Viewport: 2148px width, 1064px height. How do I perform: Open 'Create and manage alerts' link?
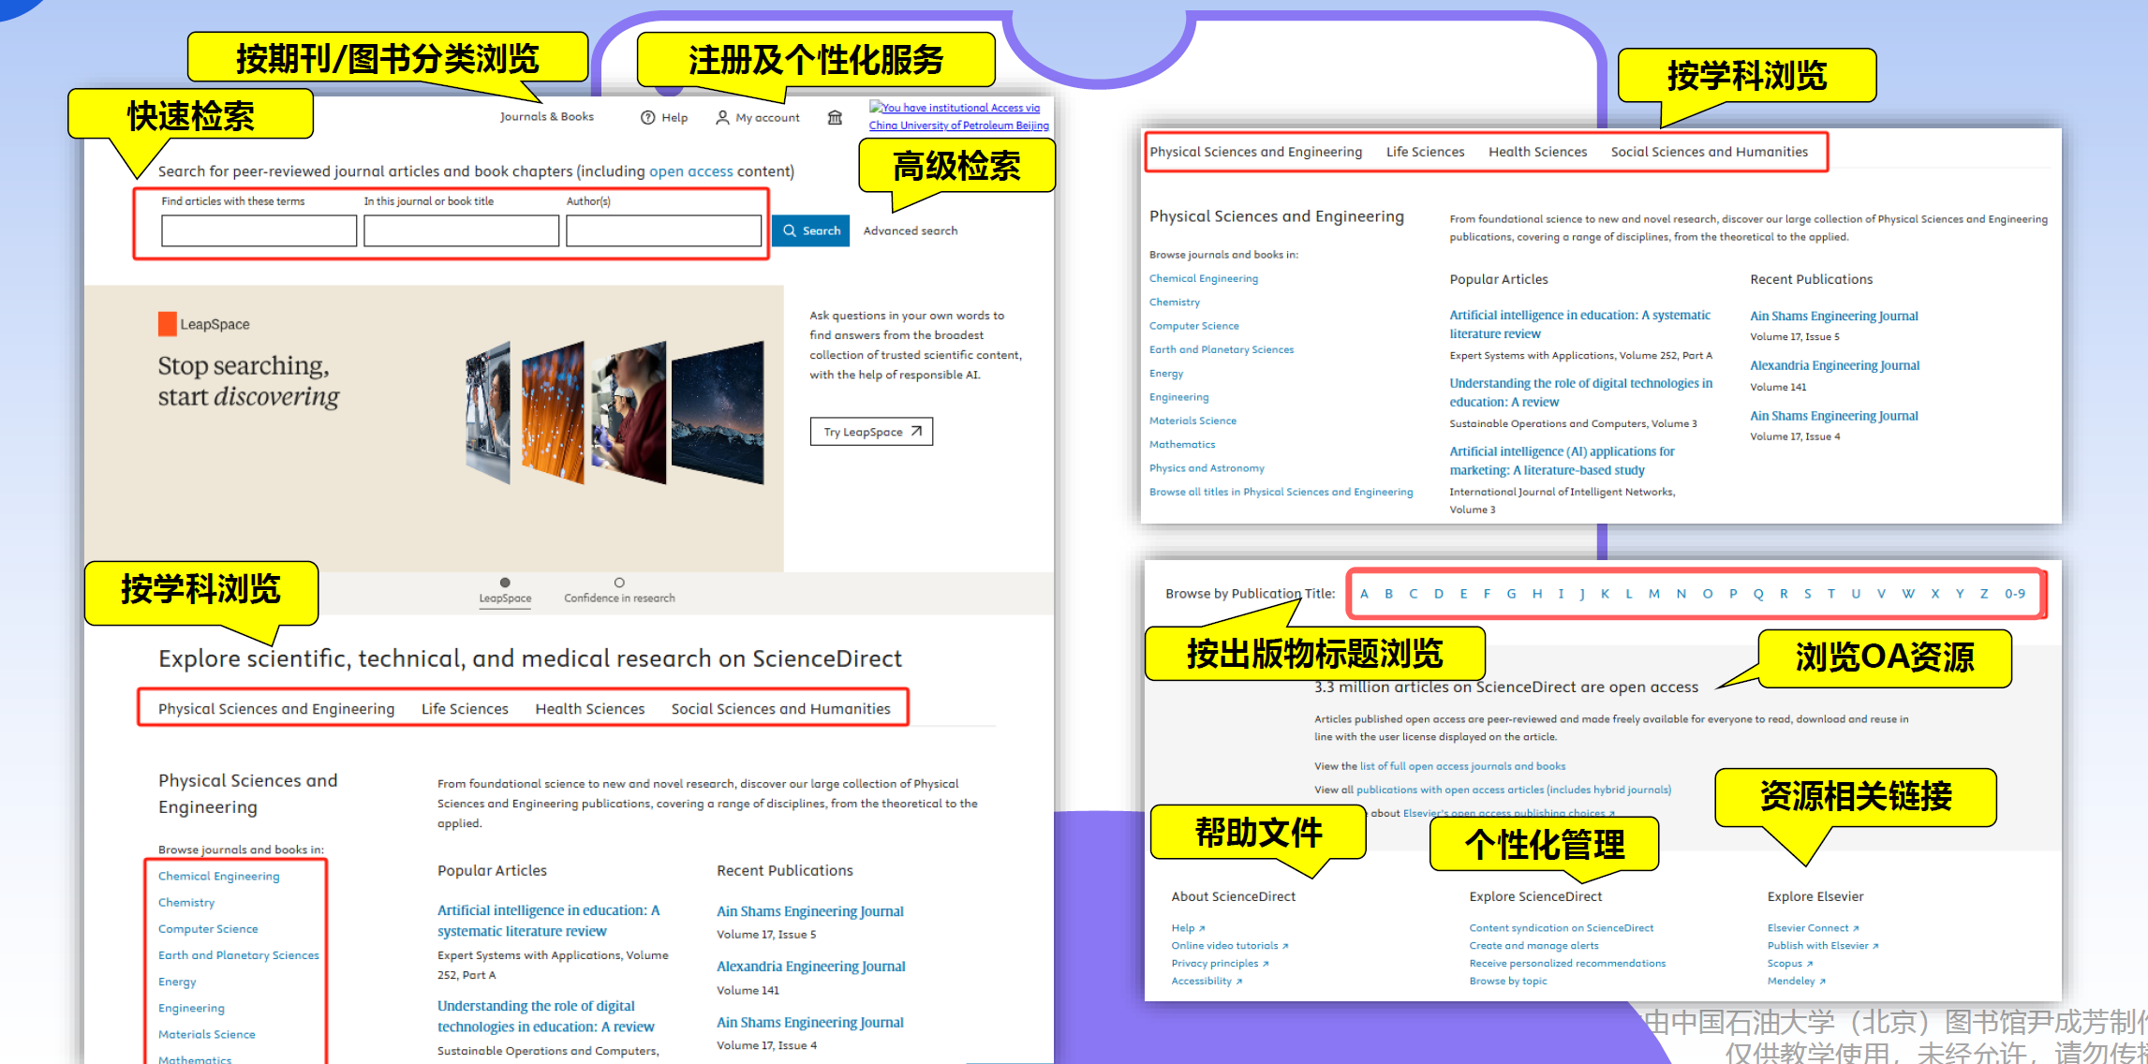1533,946
